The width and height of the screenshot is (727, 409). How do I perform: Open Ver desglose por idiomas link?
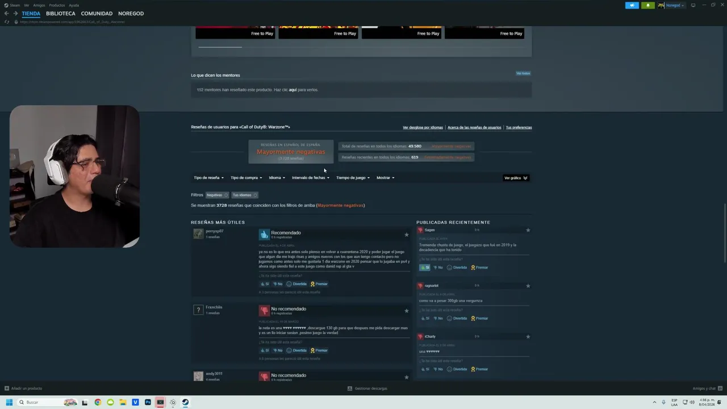tap(423, 127)
